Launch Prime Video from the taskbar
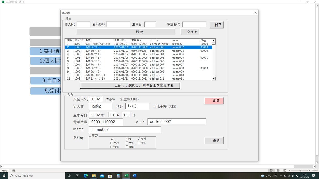Viewport: 319px width, 179px height. click(x=77, y=176)
